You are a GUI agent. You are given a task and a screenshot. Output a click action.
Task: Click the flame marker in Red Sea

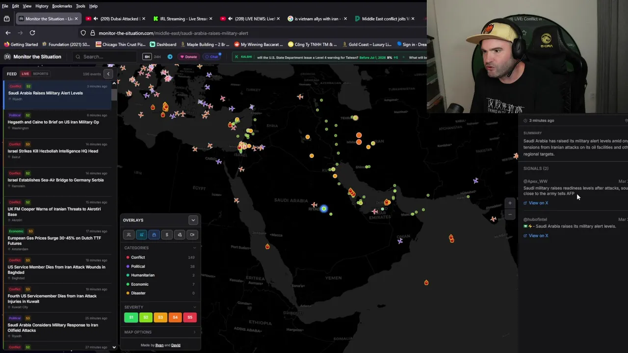(267, 246)
